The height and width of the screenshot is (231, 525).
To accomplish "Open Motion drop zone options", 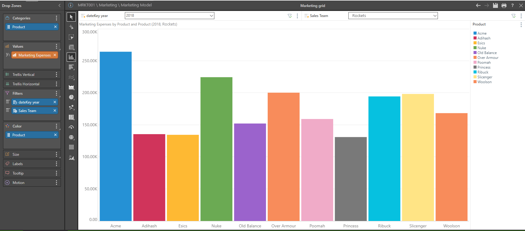I will coord(56,183).
